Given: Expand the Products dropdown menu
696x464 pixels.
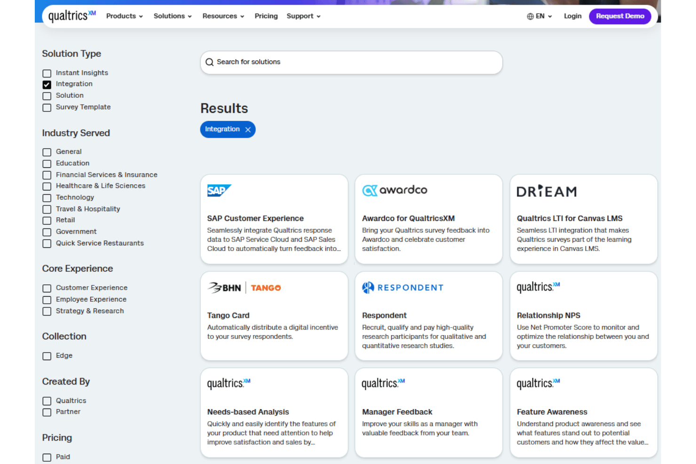Looking at the screenshot, I should pos(125,16).
